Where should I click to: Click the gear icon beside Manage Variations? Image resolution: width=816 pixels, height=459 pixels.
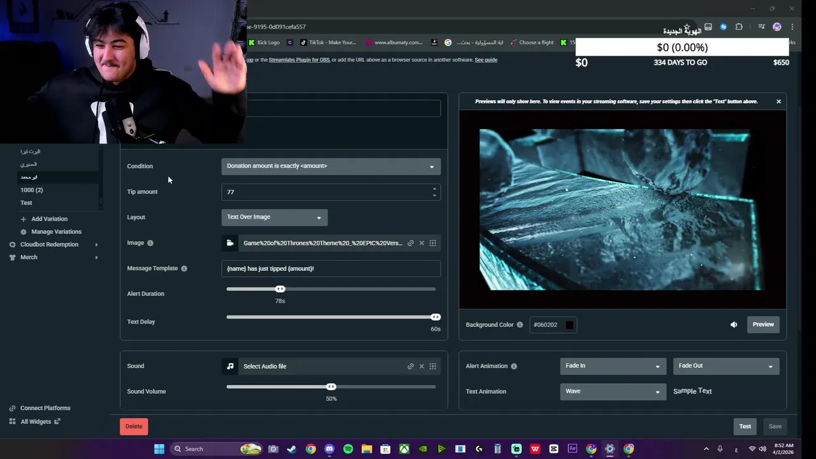point(24,231)
